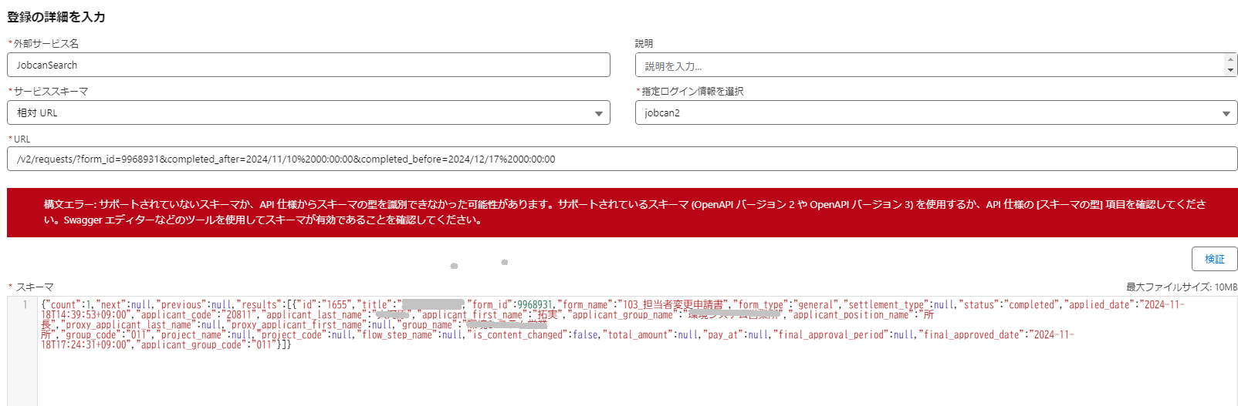1238x406 pixels.
Task: Click the URL field with /v2/requests path
Action: coord(622,159)
